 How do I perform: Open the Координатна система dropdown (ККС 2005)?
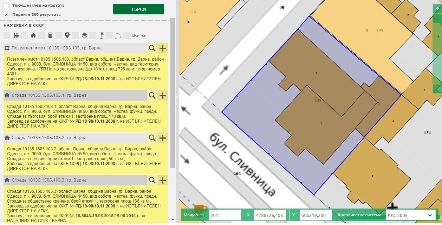coord(411,215)
